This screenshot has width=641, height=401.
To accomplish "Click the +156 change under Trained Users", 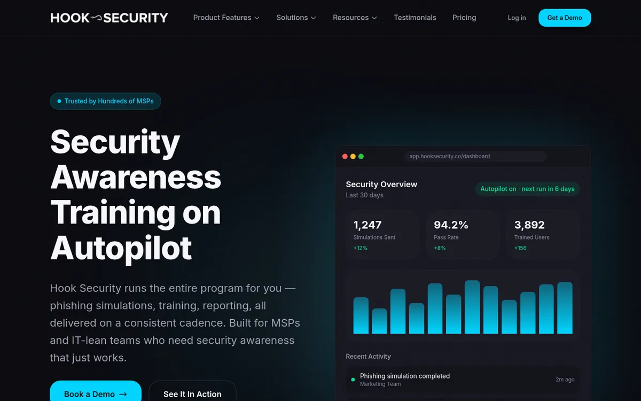I will point(520,248).
